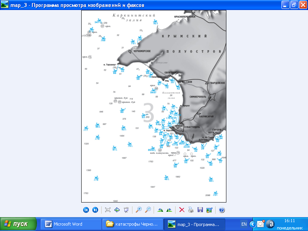Rotate the image clockwise

click(x=160, y=210)
